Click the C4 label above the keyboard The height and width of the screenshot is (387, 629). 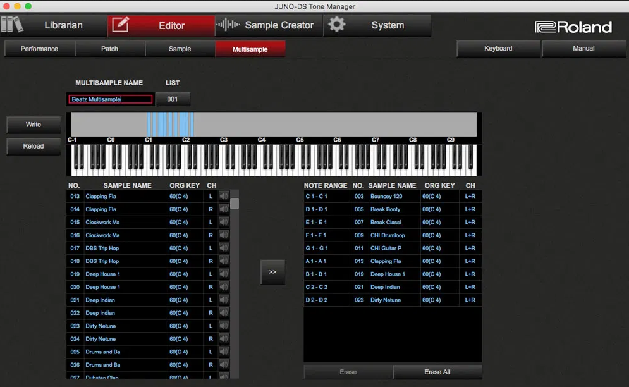coord(262,140)
